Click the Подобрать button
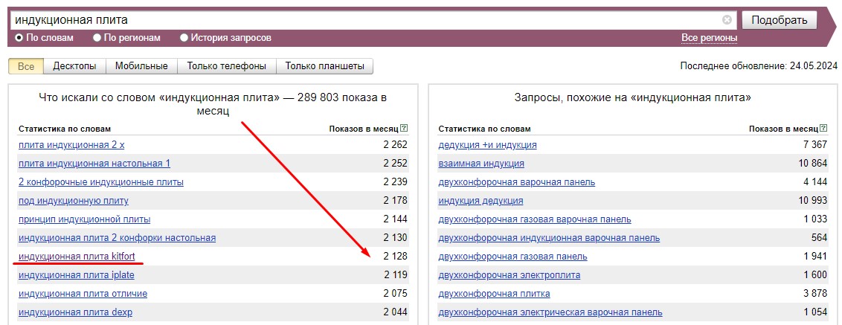The height and width of the screenshot is (325, 842). point(780,20)
